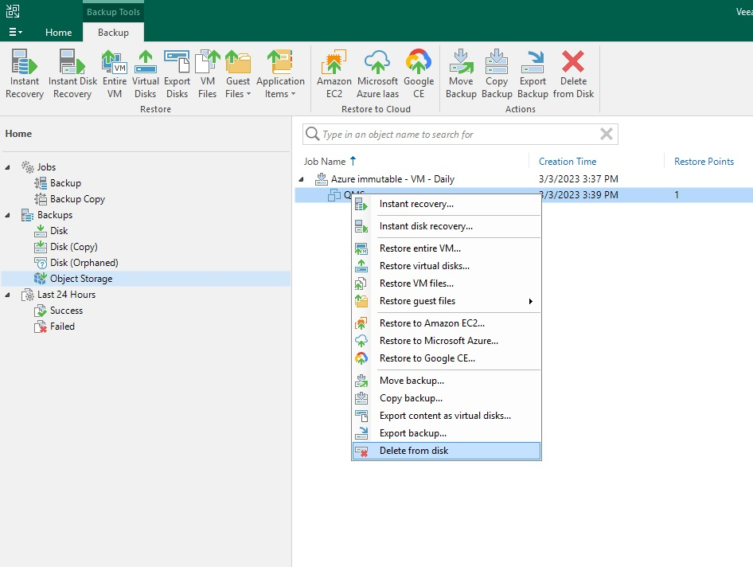Click the Amazon EC2 restore icon

tap(334, 73)
